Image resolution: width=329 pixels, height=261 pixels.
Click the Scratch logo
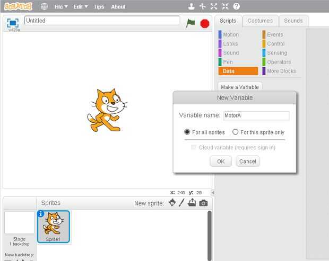tap(19, 6)
